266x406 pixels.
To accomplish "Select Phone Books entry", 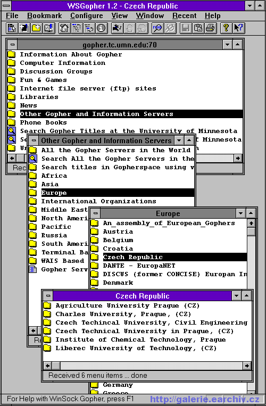I will tap(44, 122).
